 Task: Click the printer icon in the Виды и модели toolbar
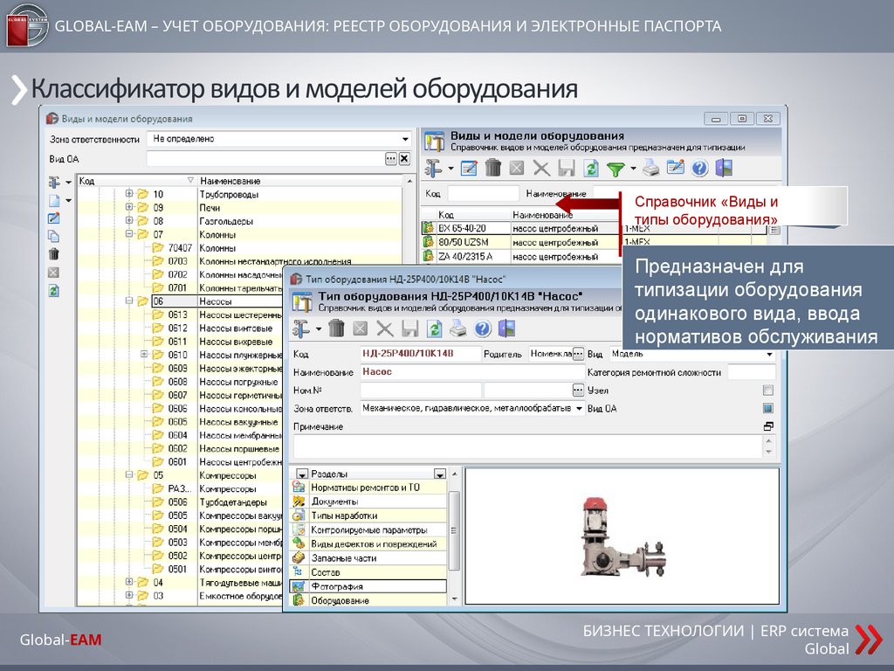pyautogui.click(x=650, y=168)
